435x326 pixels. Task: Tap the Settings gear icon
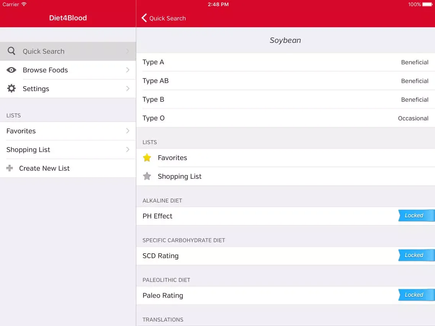(x=11, y=88)
